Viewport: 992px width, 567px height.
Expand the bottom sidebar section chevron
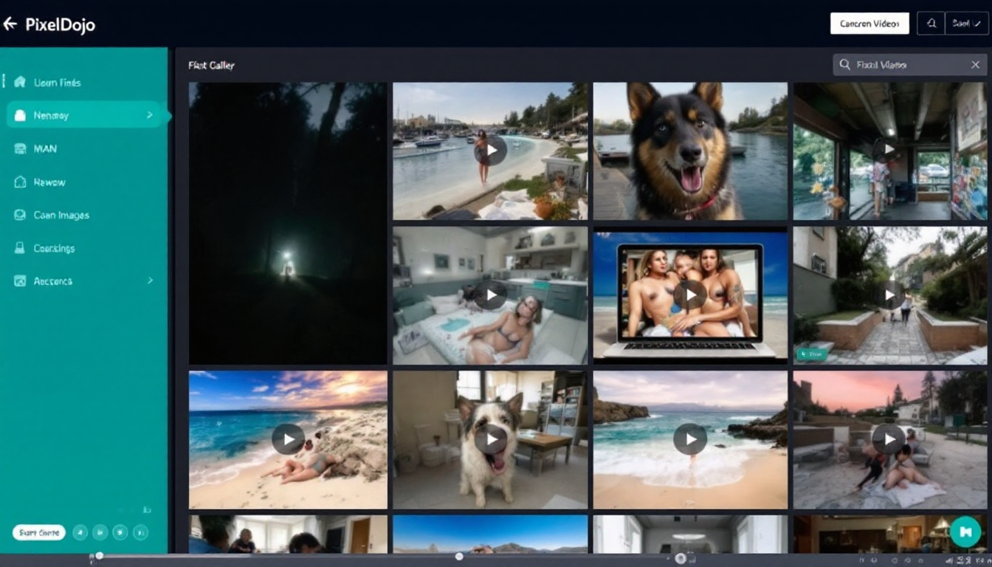coord(150,281)
